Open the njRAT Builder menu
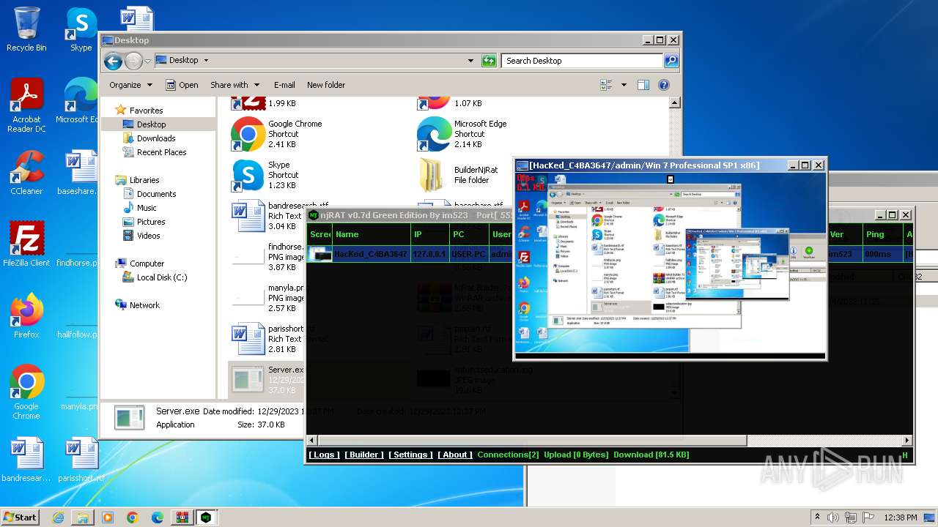The width and height of the screenshot is (938, 527). [x=364, y=455]
